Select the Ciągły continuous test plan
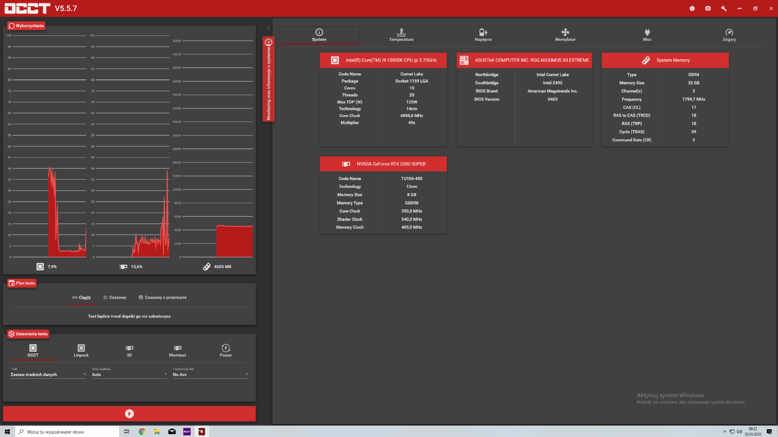This screenshot has width=778, height=437. click(82, 298)
